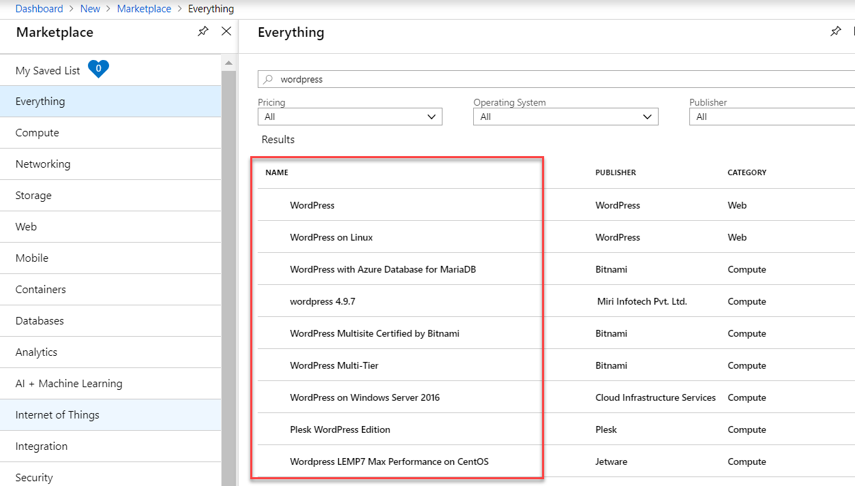Click publisher Jetware
Screen dimensions: 855x486
point(612,461)
